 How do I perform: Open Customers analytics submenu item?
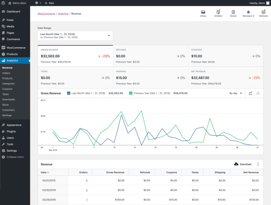(8, 110)
